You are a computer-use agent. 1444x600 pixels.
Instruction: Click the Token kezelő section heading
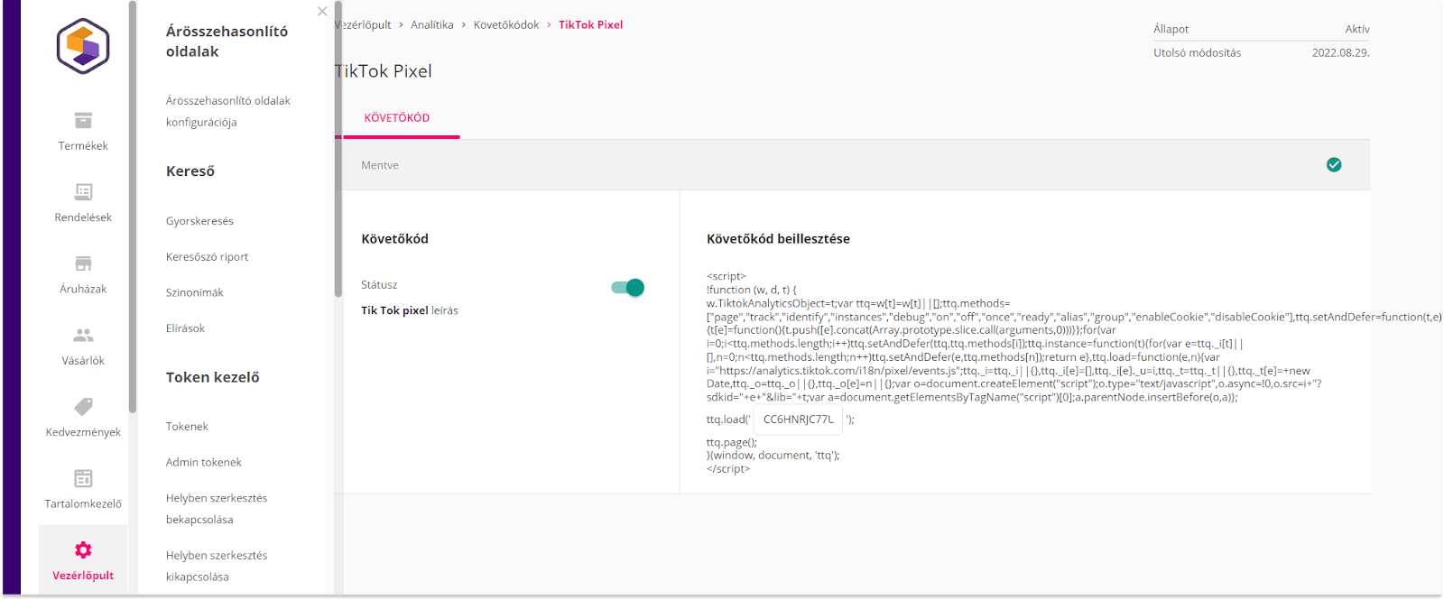pyautogui.click(x=213, y=378)
